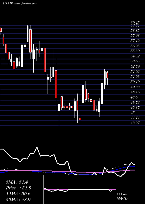Click the 57.12 price axis label
The width and height of the screenshot is (145, 204).
(135, 41)
